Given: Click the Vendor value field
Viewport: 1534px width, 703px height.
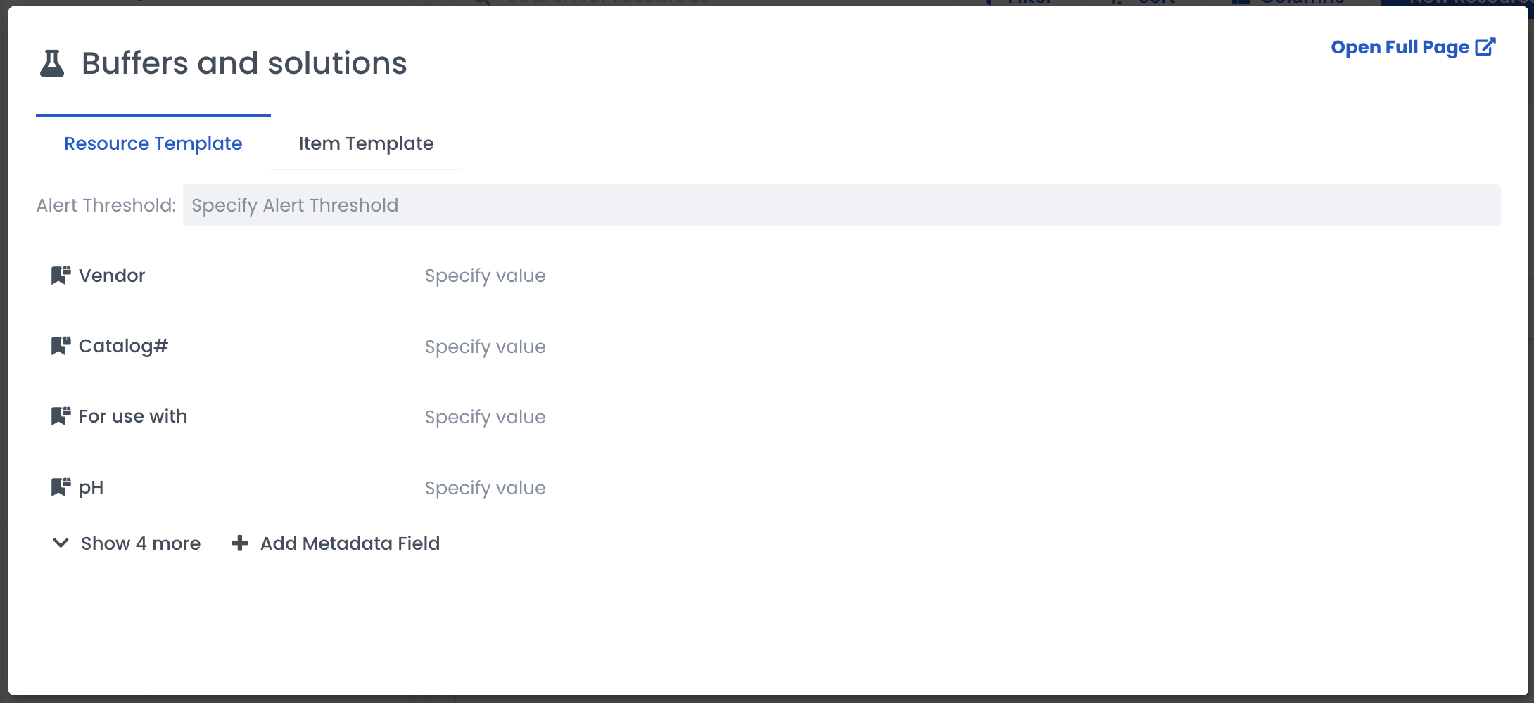Looking at the screenshot, I should 485,276.
